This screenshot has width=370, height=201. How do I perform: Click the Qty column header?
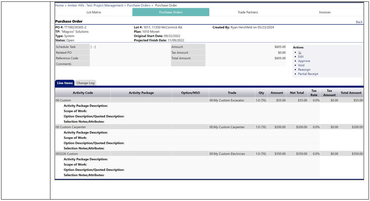click(x=261, y=93)
